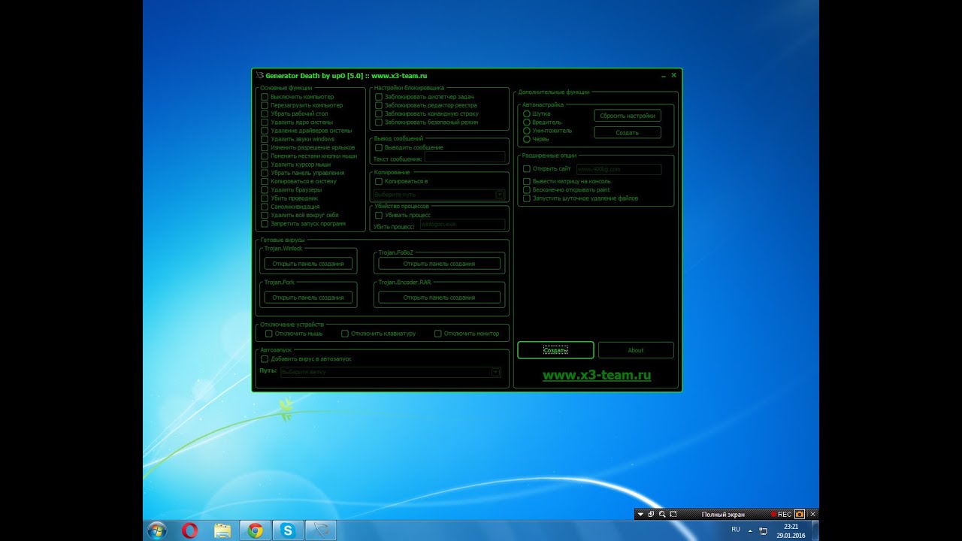Click the RU language indicator
Image resolution: width=962 pixels, height=541 pixels.
pyautogui.click(x=735, y=530)
